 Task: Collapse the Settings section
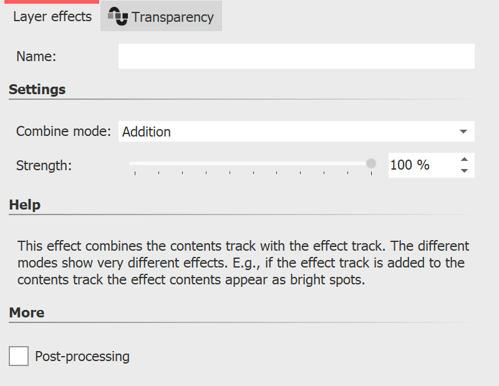(x=37, y=89)
